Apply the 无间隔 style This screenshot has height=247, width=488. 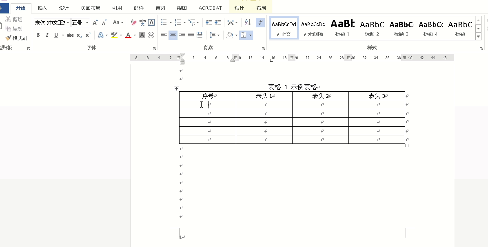point(313,28)
